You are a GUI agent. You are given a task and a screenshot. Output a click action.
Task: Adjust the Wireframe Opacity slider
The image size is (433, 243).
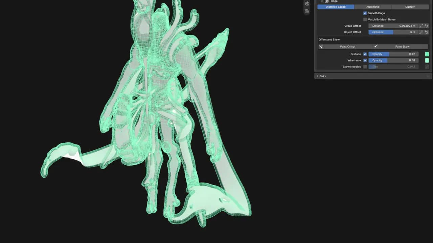[393, 60]
